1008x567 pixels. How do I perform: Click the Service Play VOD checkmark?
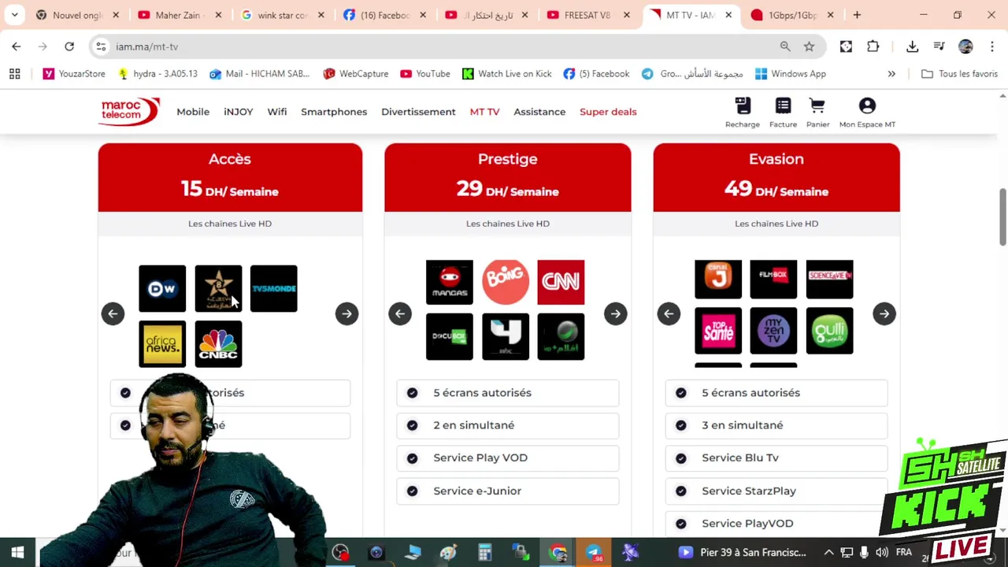(x=412, y=458)
